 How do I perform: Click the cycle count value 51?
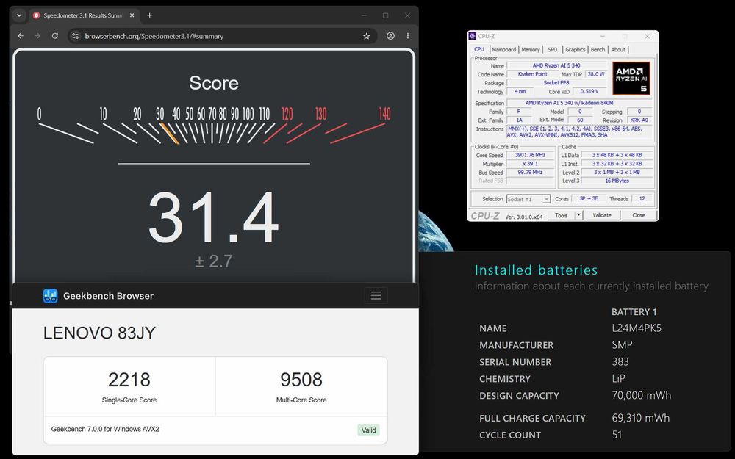[x=617, y=435]
